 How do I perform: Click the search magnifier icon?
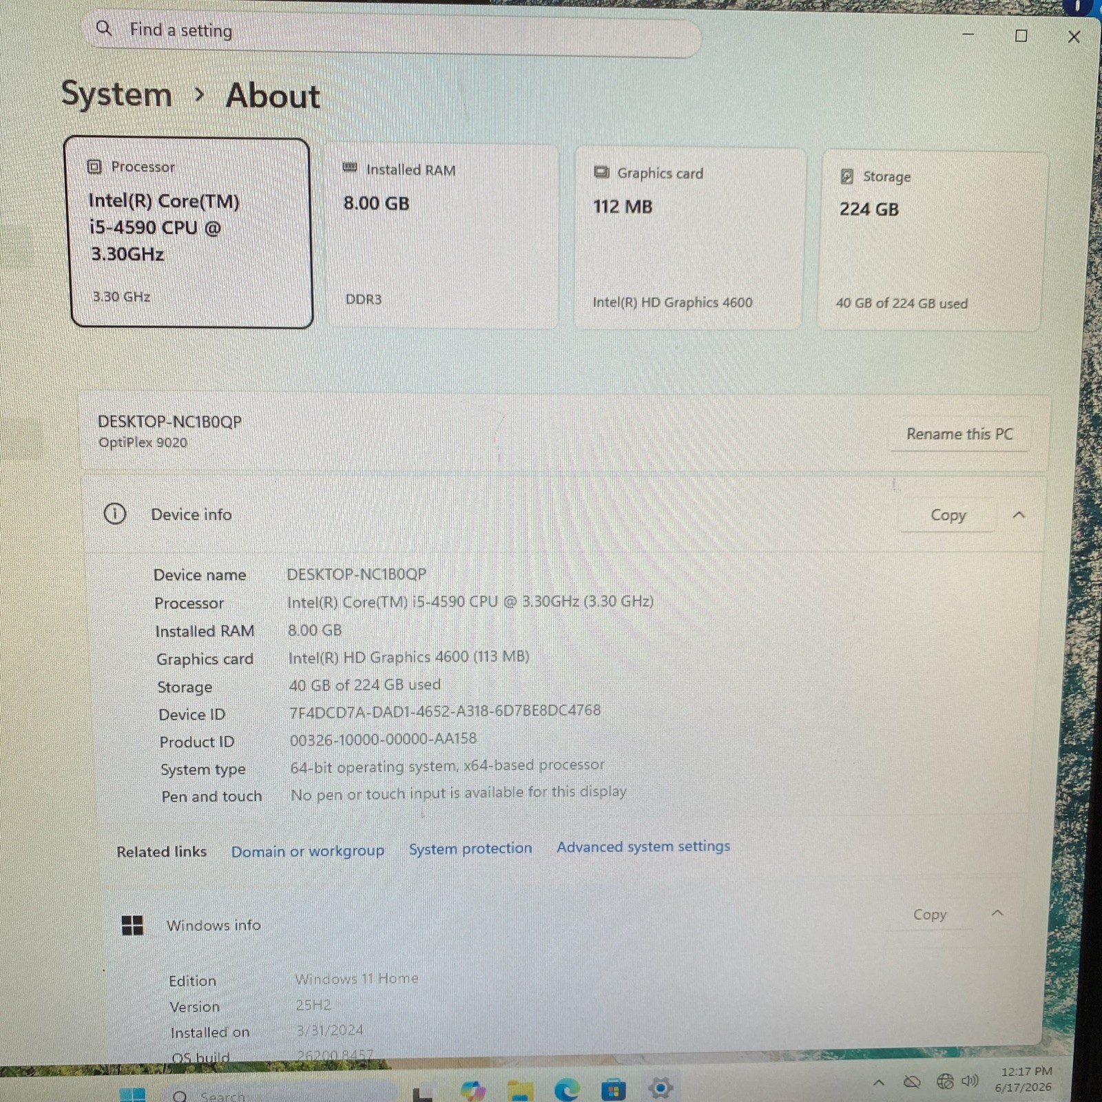click(x=103, y=28)
